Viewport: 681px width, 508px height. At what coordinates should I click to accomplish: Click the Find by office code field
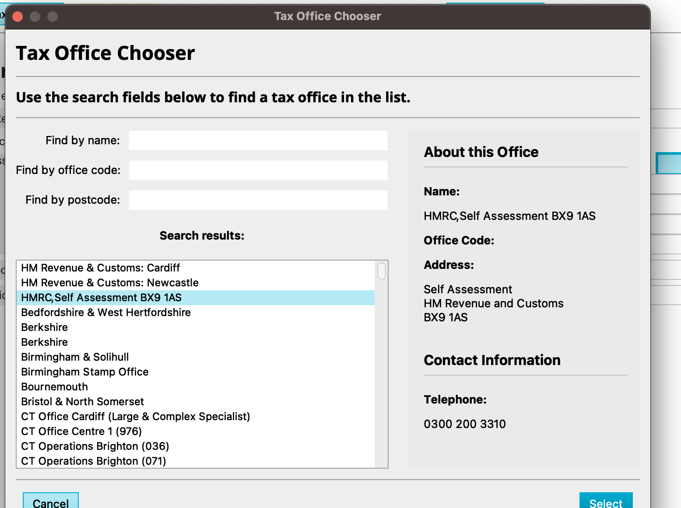point(258,170)
